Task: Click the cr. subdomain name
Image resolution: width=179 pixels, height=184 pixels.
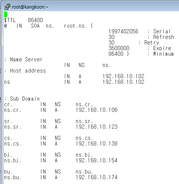Action: coord(8,104)
